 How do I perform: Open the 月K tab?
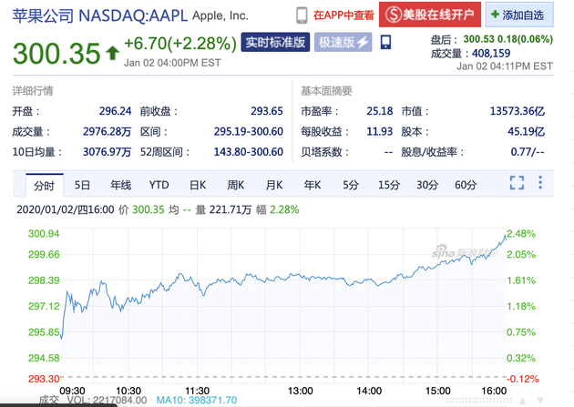coord(274,185)
